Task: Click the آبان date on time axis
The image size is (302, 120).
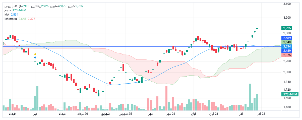Action: pos(194,114)
